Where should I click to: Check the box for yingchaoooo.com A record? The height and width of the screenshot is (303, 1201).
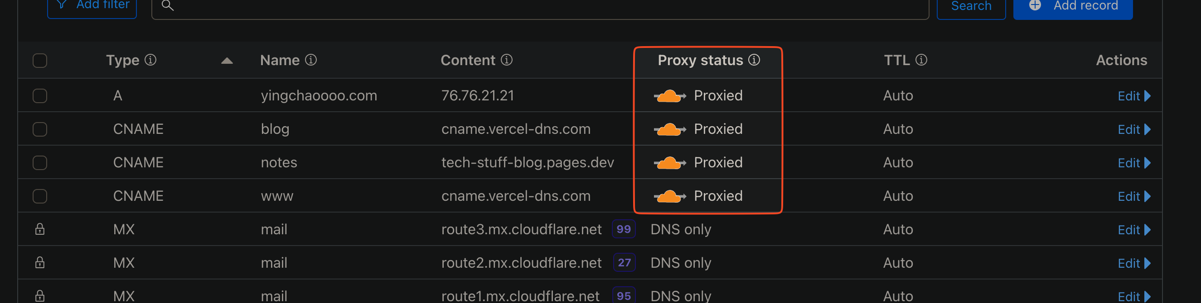point(40,96)
